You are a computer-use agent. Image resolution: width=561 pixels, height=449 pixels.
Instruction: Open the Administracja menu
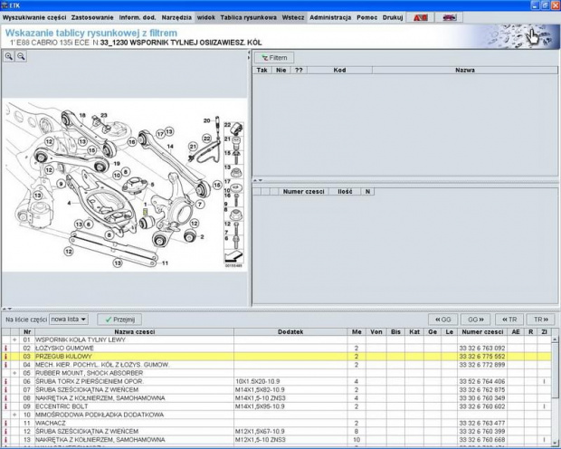coord(330,17)
